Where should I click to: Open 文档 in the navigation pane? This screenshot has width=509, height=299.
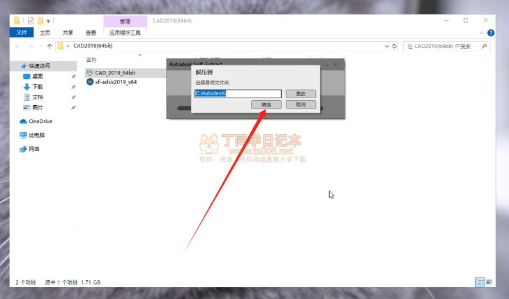point(38,97)
